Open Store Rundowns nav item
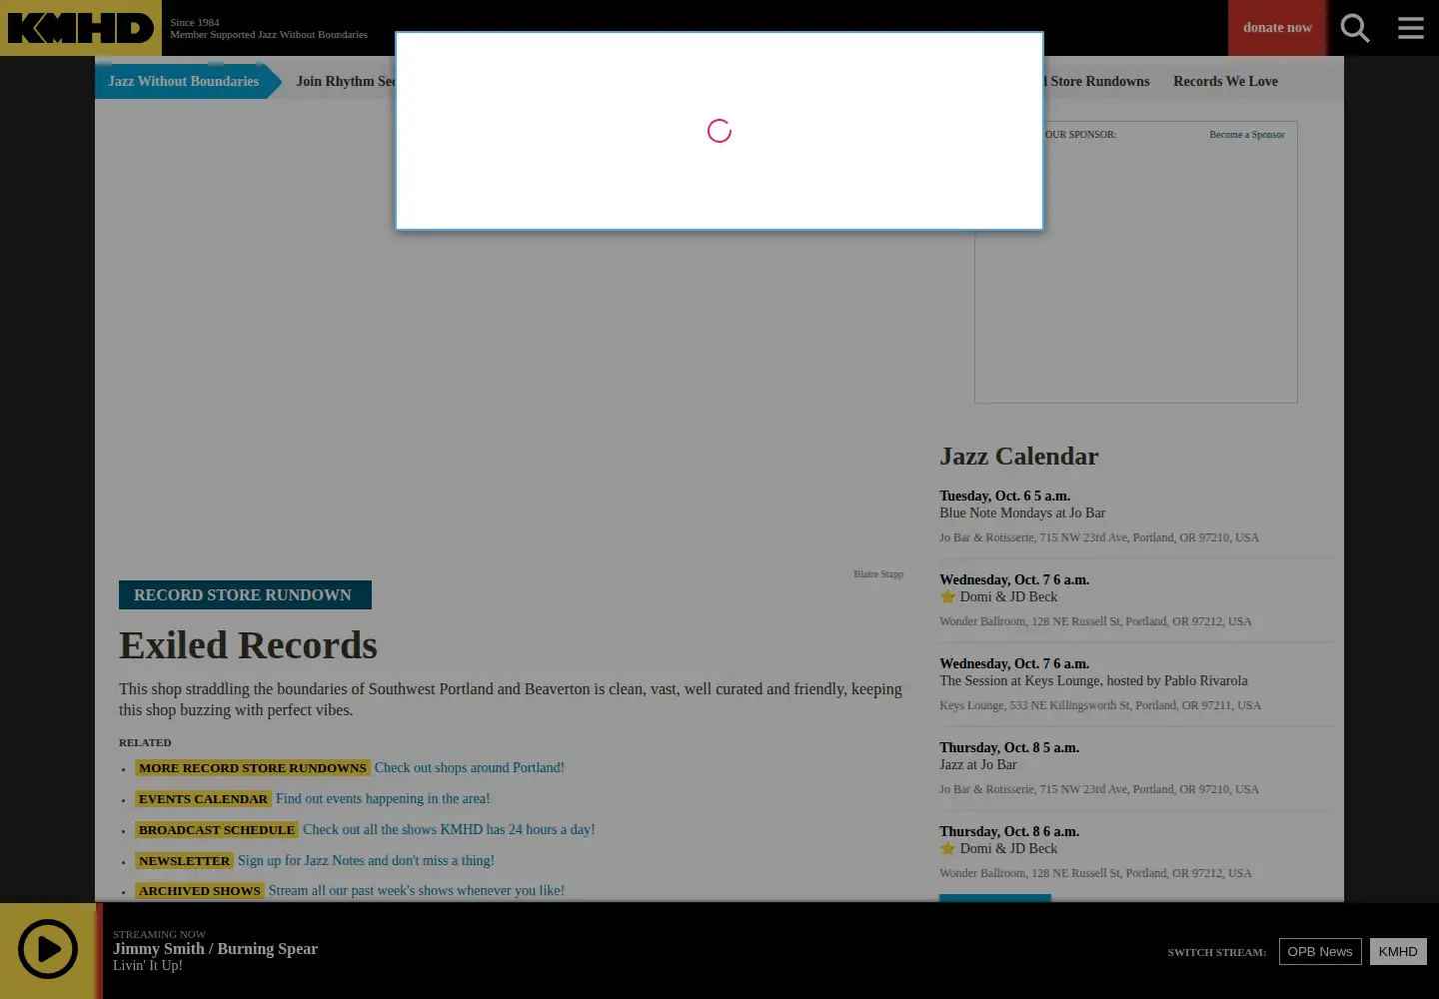 [x=1097, y=82]
